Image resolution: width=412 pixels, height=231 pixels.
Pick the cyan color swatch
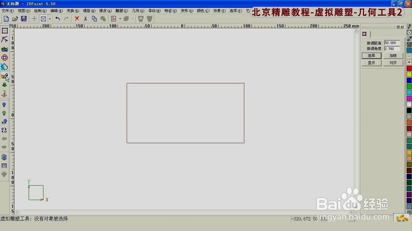409,92
